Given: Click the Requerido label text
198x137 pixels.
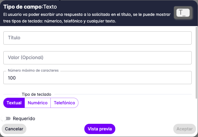Looking at the screenshot, I should click(24, 119).
